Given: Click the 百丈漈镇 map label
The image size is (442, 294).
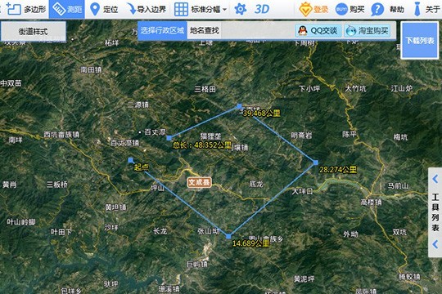Looking at the screenshot, I should point(125,143).
